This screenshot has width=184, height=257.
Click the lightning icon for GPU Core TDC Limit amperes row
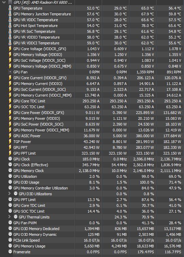coord(10,101)
